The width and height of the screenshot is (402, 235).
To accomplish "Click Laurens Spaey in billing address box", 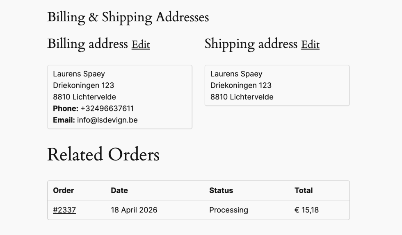I will (x=79, y=74).
